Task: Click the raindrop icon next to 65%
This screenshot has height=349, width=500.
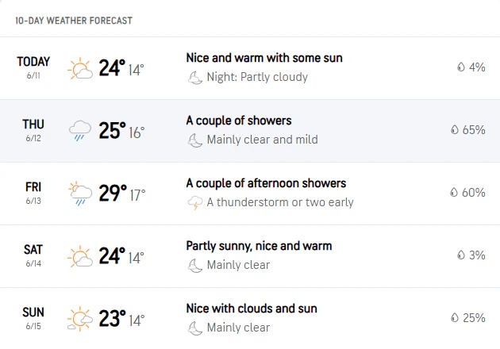Action: pos(455,130)
